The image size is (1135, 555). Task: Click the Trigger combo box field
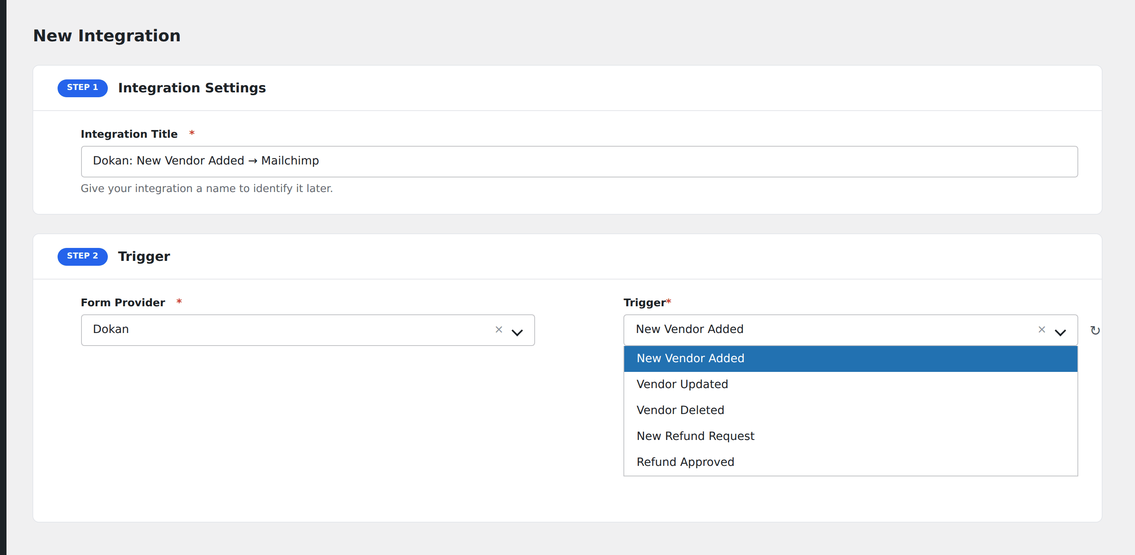850,330
